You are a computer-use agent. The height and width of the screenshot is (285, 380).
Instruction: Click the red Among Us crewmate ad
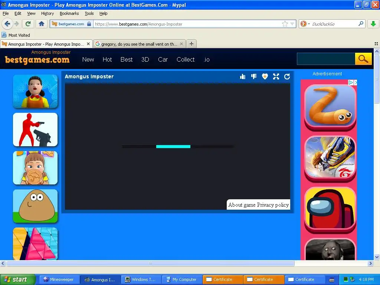330,210
